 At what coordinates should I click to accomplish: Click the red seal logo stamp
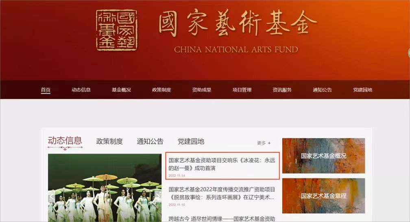coord(117,31)
